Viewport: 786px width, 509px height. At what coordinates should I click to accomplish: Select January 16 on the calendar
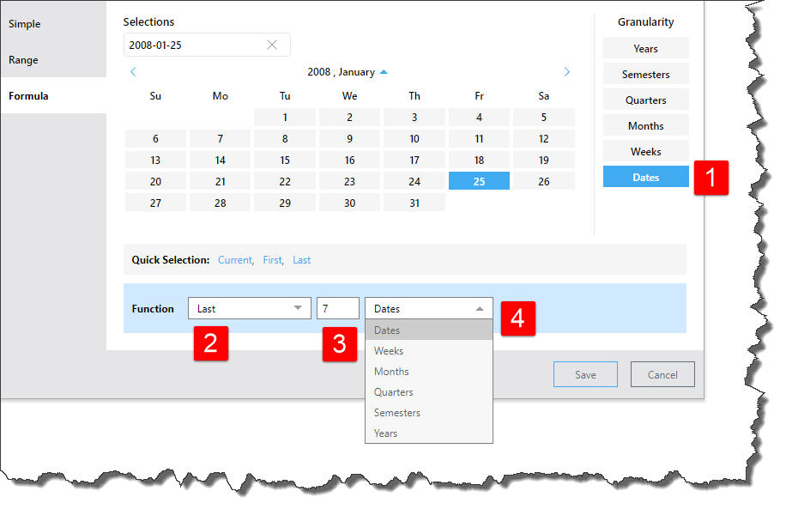[349, 160]
